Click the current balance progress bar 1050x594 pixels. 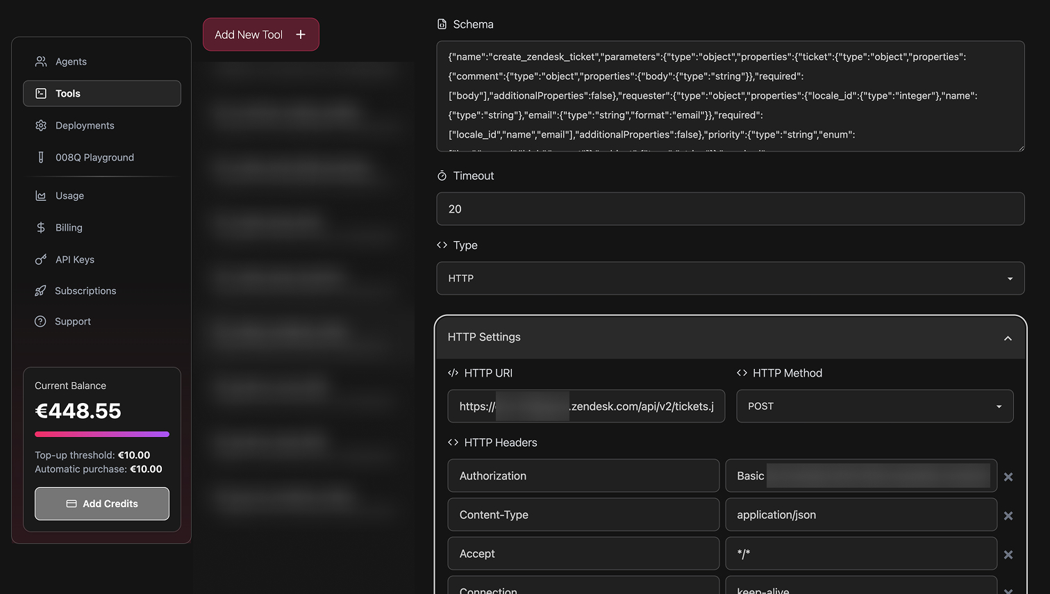click(102, 434)
